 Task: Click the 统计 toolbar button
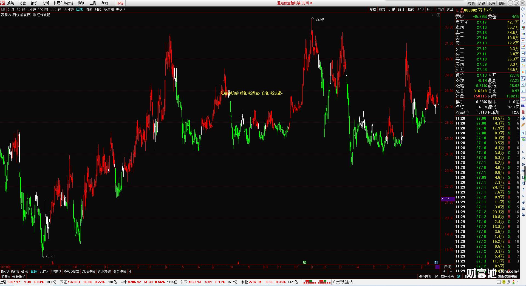[x=401, y=9]
